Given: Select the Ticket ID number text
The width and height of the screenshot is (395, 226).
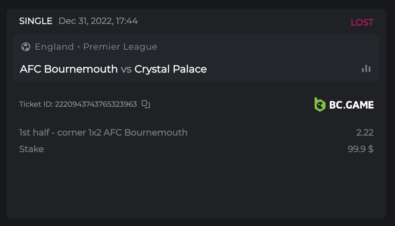Looking at the screenshot, I should coord(96,105).
